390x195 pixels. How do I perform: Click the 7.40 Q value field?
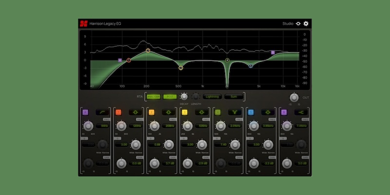click(x=221, y=144)
